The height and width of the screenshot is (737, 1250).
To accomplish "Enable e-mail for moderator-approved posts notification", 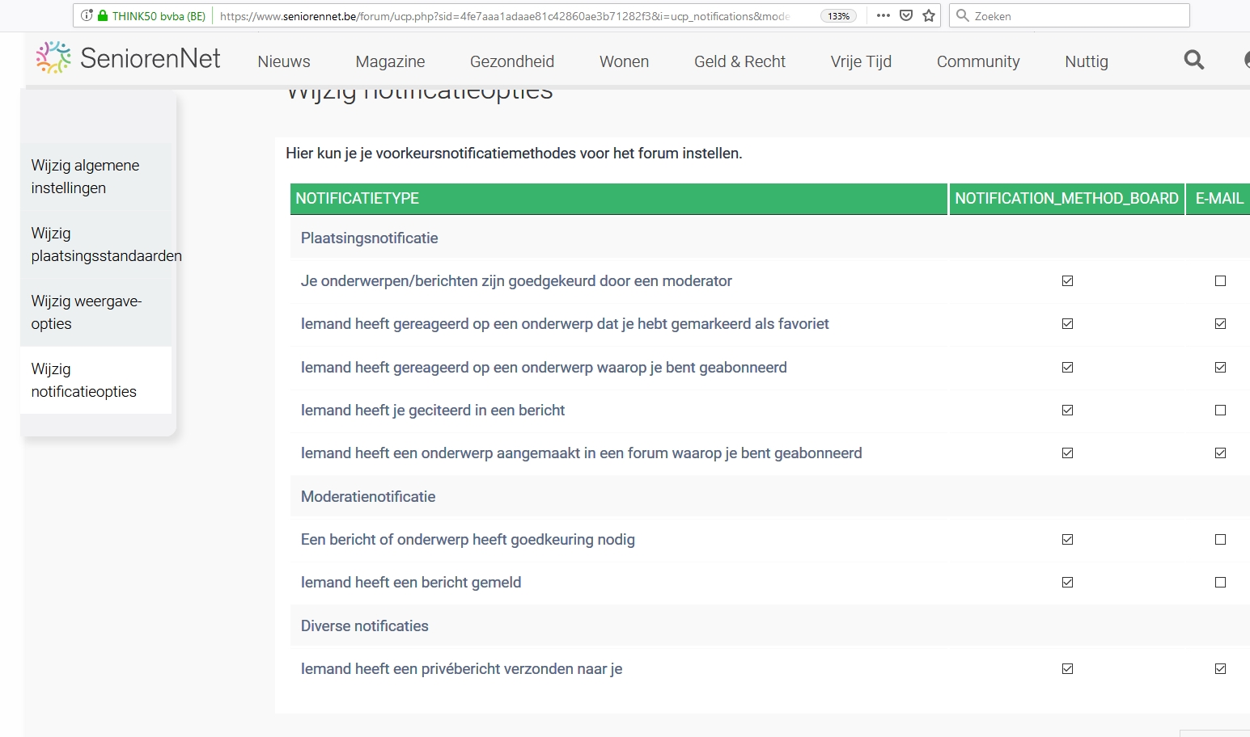I will 1220,281.
